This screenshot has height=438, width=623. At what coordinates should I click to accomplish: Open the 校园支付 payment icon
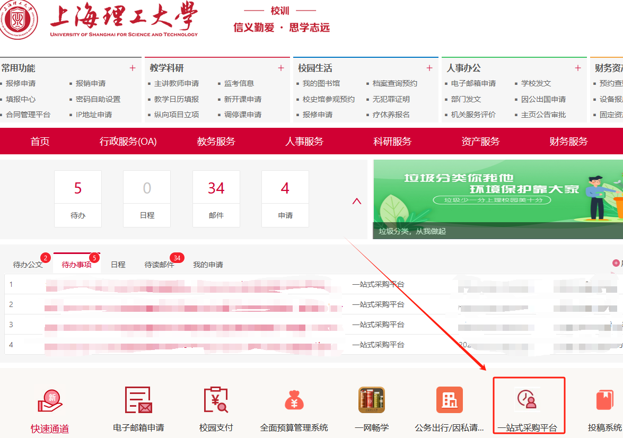[216, 400]
